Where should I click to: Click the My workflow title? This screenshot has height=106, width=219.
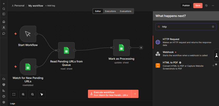coord(36,6)
